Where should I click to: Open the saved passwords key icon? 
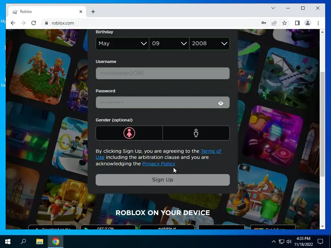264,23
